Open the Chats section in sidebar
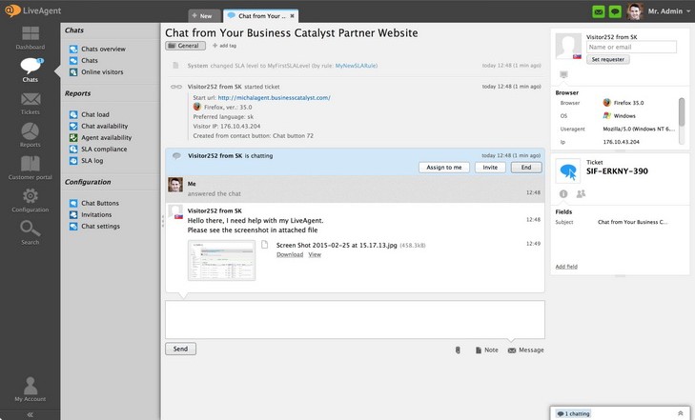This screenshot has height=420, width=695. point(31,70)
